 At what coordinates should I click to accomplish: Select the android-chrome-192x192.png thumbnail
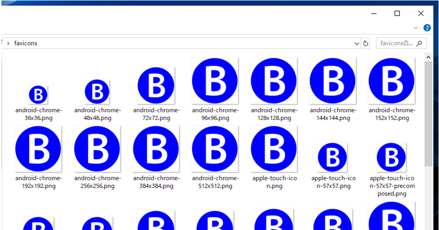pos(38,149)
